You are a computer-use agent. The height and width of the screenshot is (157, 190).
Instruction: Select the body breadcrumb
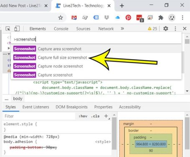(x=18, y=98)
